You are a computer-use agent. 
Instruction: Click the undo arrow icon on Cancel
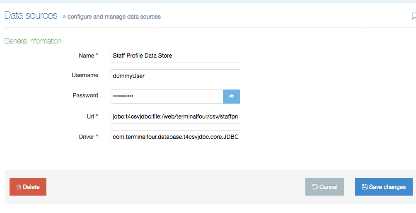click(x=315, y=187)
